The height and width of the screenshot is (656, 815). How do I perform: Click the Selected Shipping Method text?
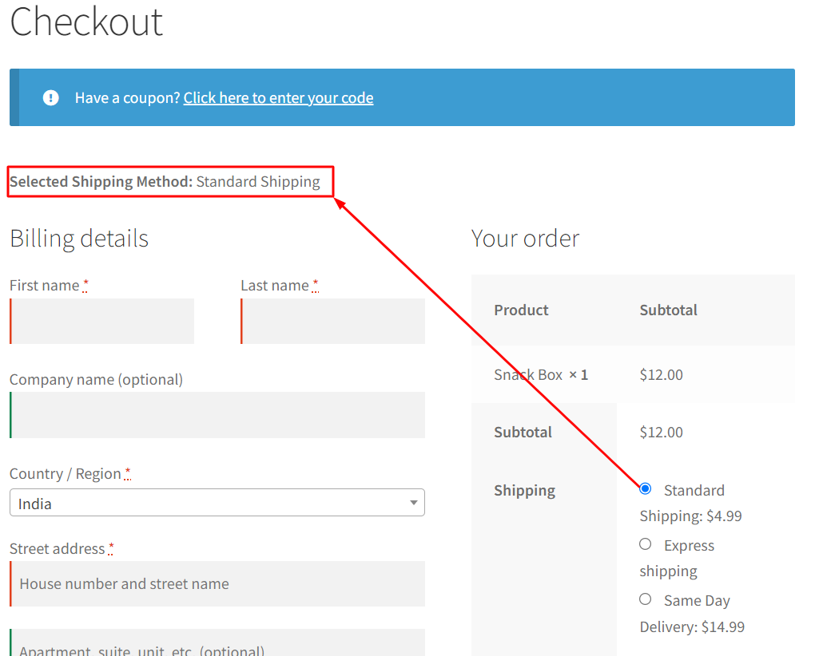click(x=165, y=182)
